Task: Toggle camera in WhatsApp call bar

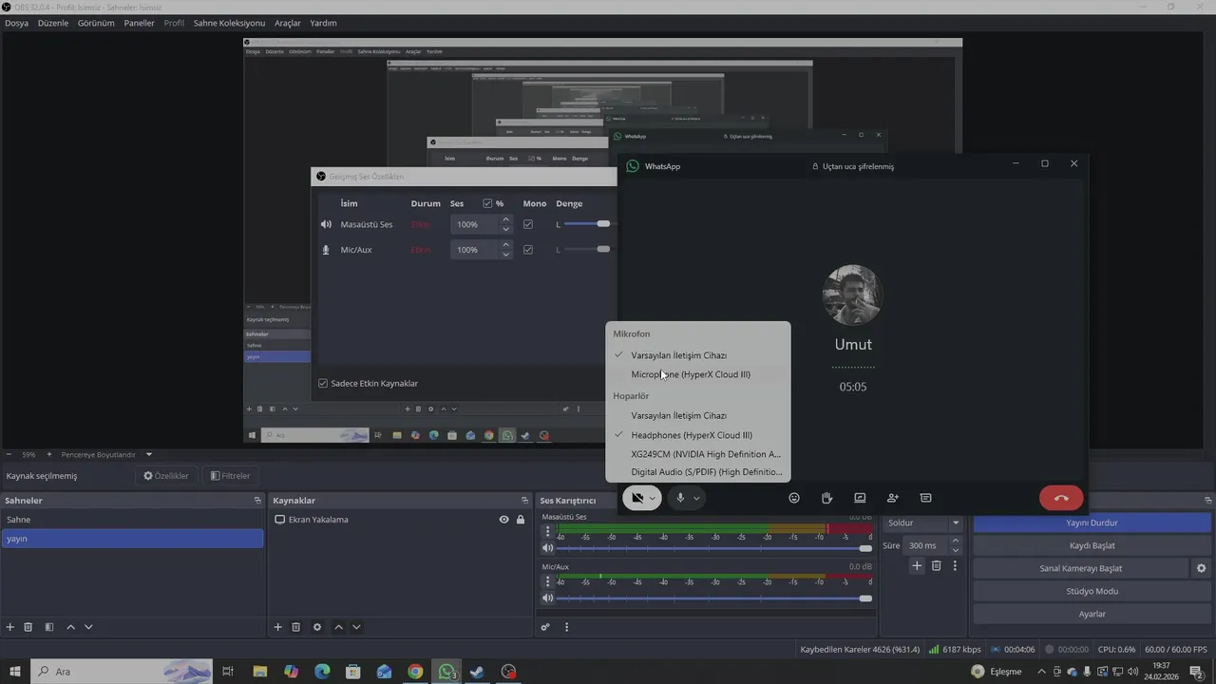Action: coord(637,498)
